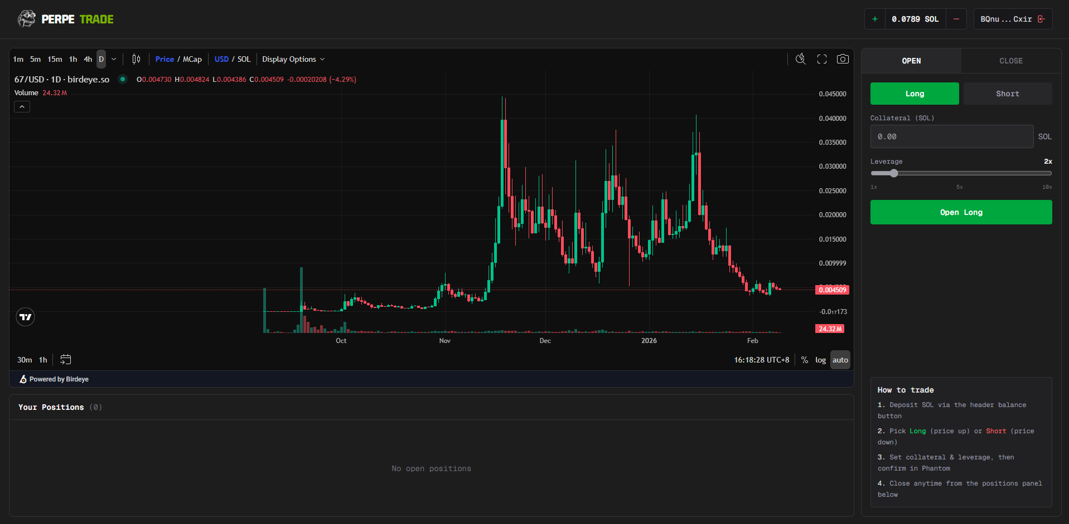Open the go-to-date calendar icon
The width and height of the screenshot is (1069, 524).
coord(65,360)
